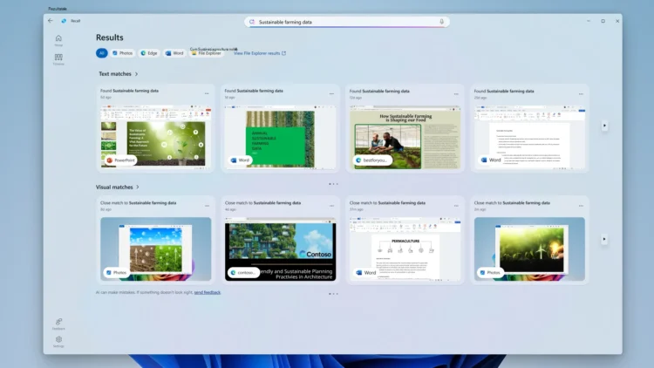
Task: Click the back arrow in title bar
Action: (50, 21)
